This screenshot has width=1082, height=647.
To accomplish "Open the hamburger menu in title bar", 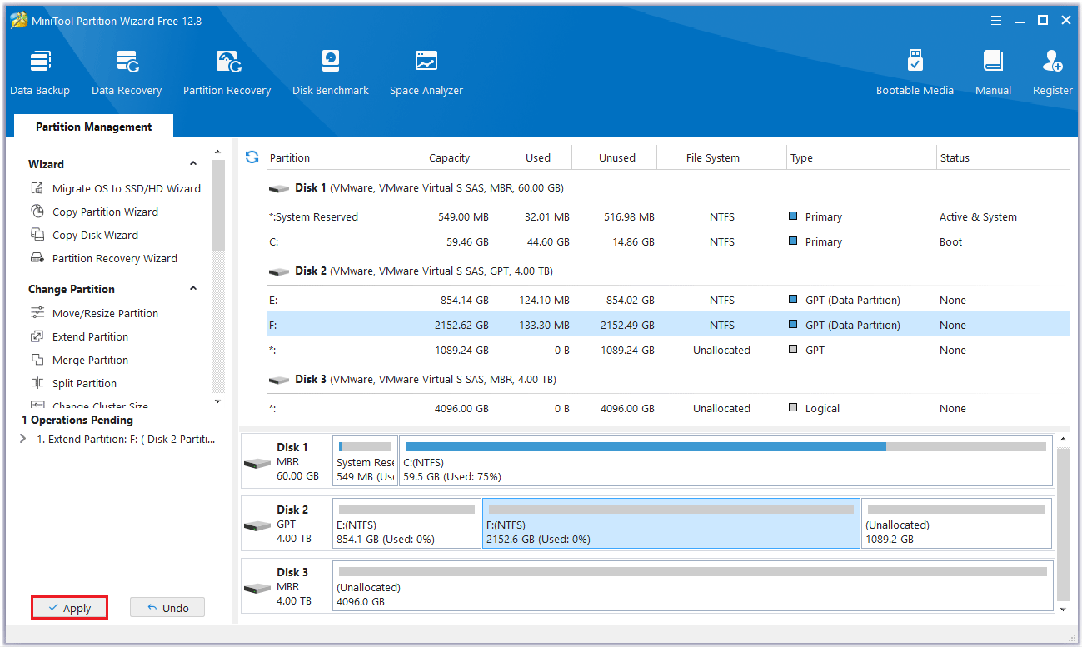I will click(x=996, y=21).
